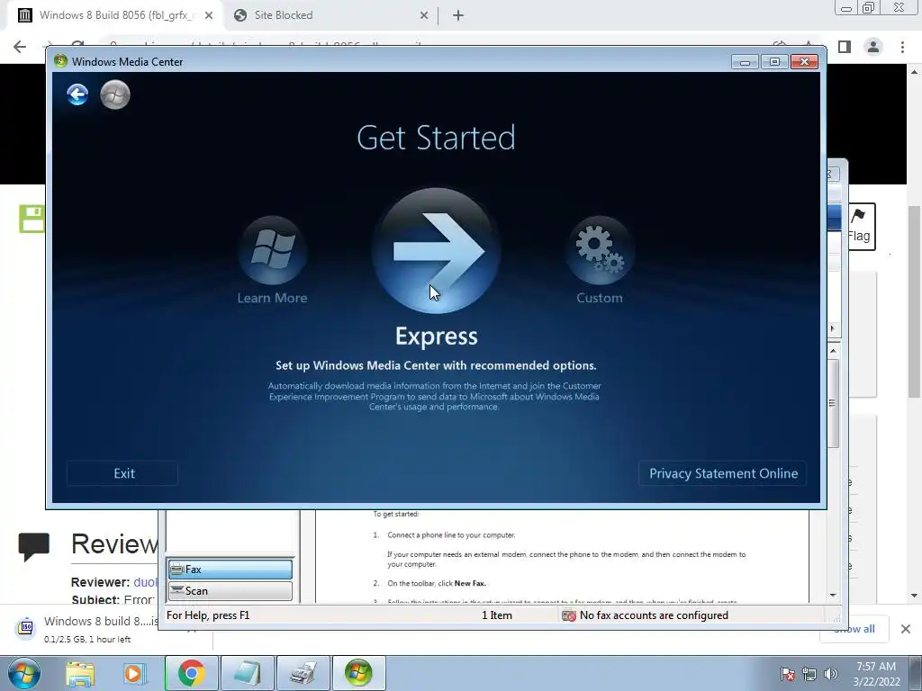
Task: Click the green floppy disk icon
Action: coord(32,220)
